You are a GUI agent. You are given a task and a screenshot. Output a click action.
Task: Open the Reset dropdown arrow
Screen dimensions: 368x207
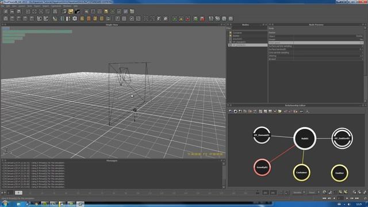tap(319, 193)
